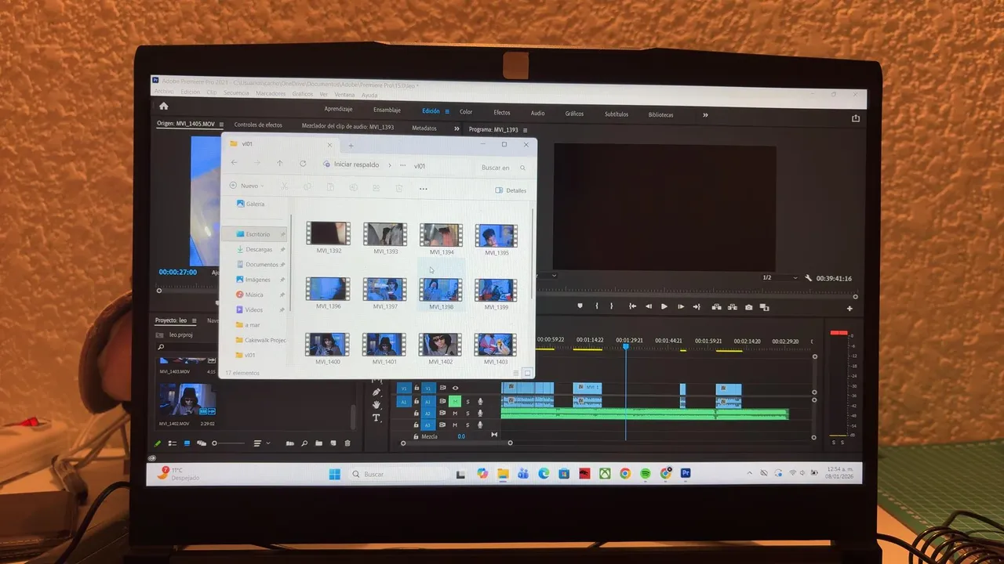The image size is (1004, 564).
Task: Open the Secuencia menu
Action: (x=236, y=92)
